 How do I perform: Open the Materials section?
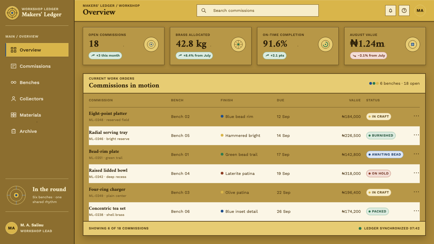[37, 115]
